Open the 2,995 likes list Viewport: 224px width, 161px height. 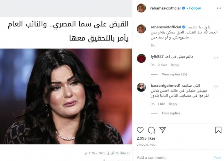pos(146,138)
